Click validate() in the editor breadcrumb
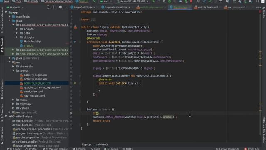Screen dimensions: 266x150 (102, 145)
